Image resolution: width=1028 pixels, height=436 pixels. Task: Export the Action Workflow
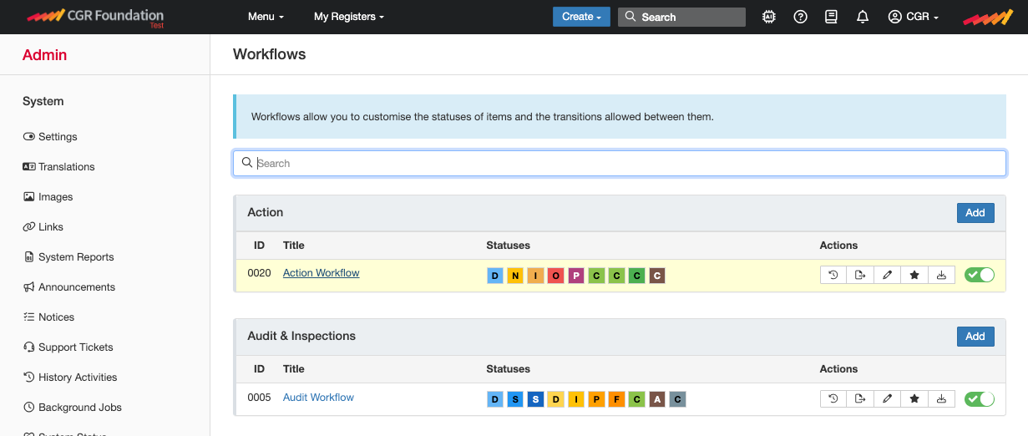860,275
